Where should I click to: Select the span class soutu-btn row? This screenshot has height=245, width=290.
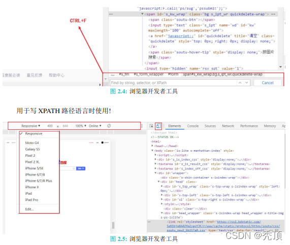[182, 20]
